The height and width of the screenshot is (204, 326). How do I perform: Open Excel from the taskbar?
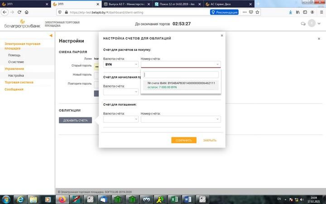coord(173,199)
